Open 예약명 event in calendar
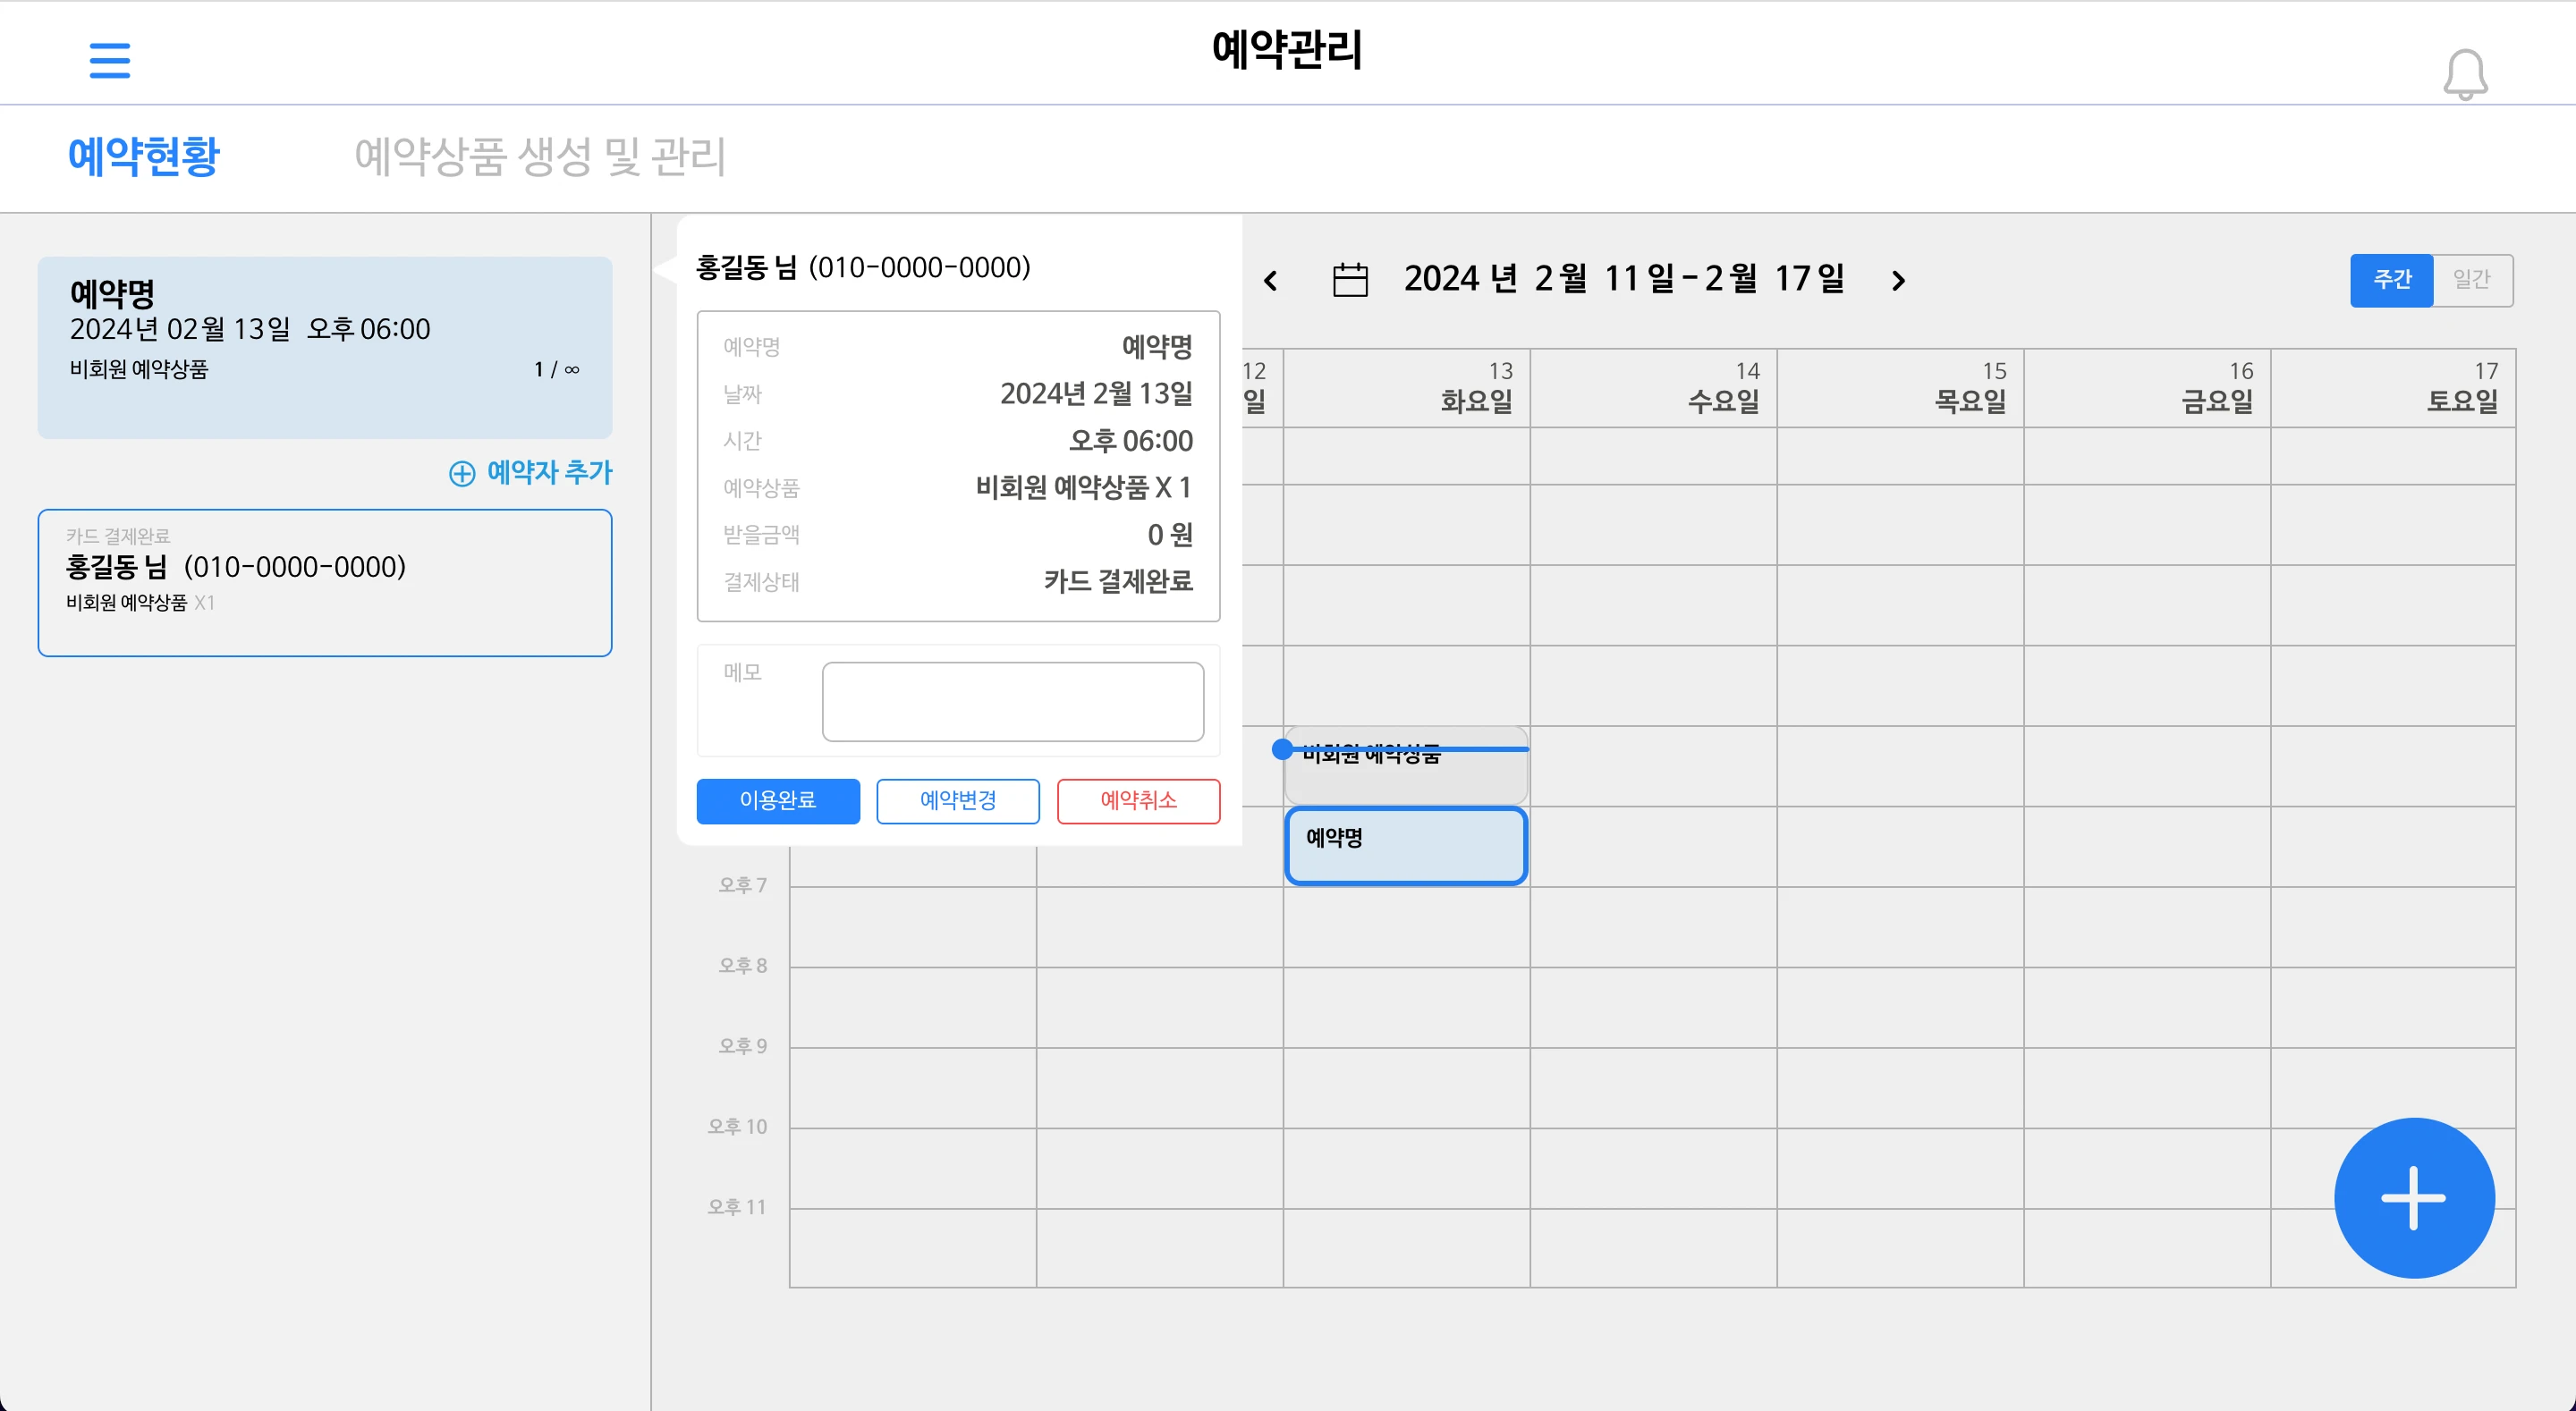 (x=1406, y=846)
